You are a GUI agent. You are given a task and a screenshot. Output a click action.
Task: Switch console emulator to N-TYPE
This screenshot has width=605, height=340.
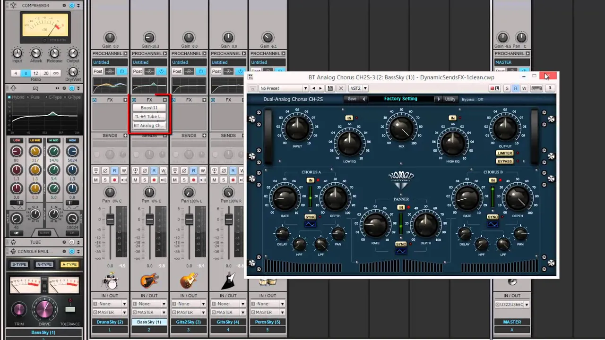pos(44,264)
